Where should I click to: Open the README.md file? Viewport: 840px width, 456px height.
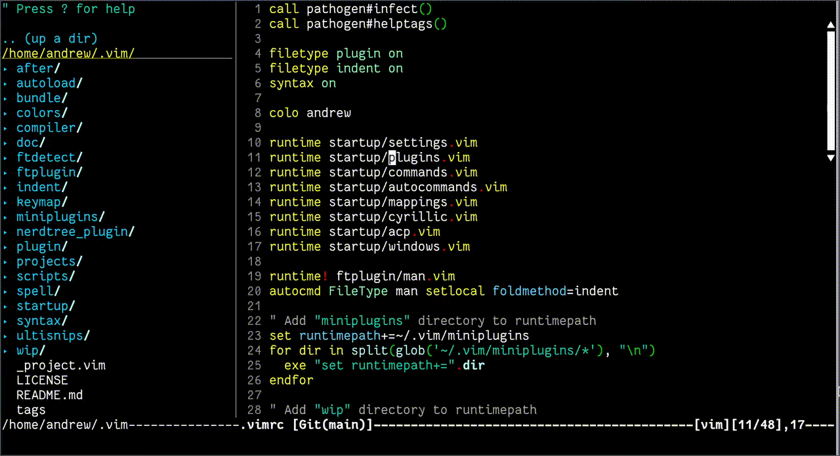point(50,395)
